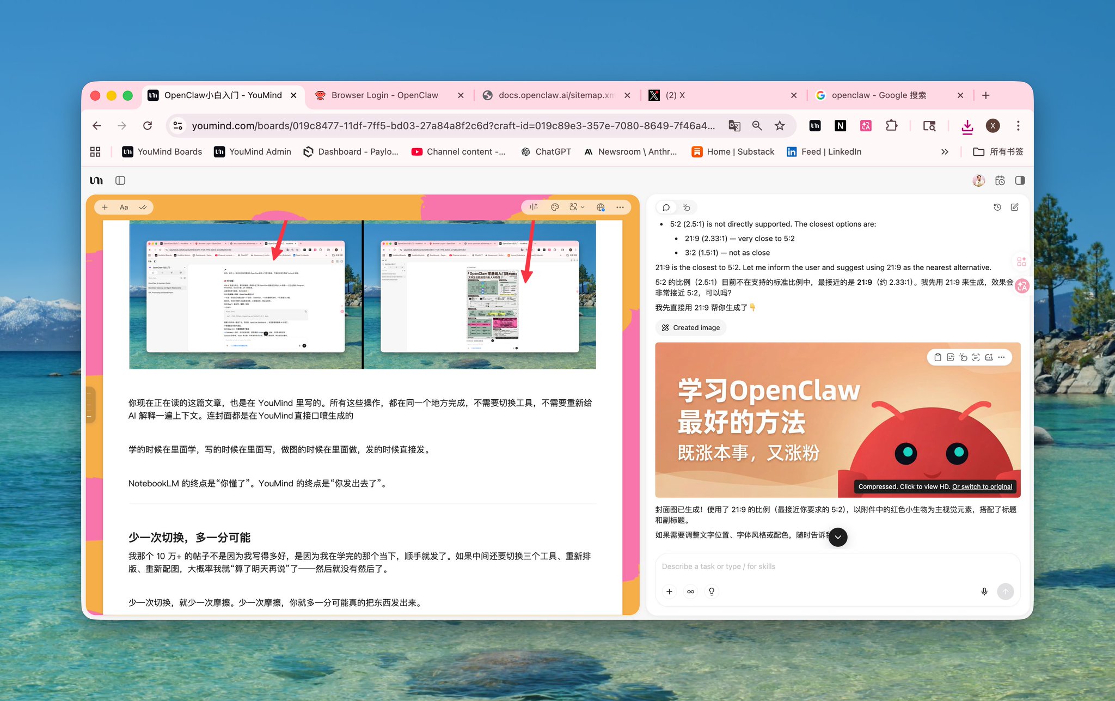Click the Google Translate icon in address bar
This screenshot has height=701, width=1115.
734,126
